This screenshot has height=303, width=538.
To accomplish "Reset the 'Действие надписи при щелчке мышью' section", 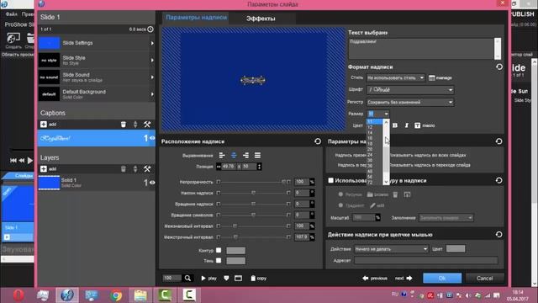I will tap(498, 234).
